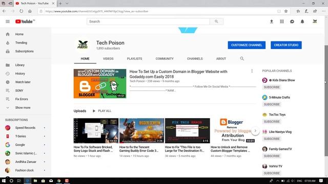Click Play All for uploads
328x184 pixels.
[102, 111]
